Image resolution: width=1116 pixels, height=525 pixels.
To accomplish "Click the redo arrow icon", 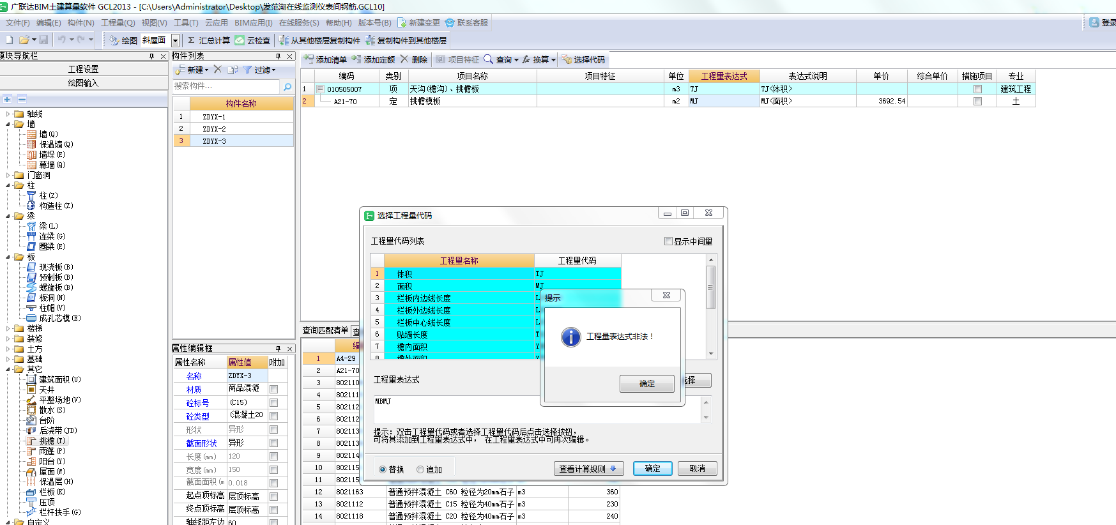I will pyautogui.click(x=81, y=40).
